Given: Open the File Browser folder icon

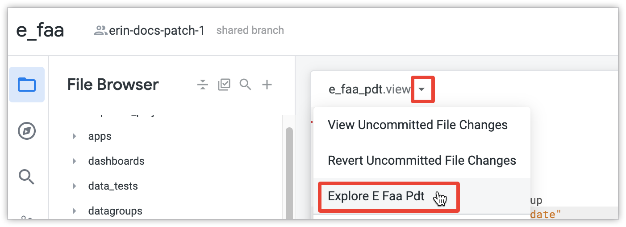Looking at the screenshot, I should tap(26, 85).
